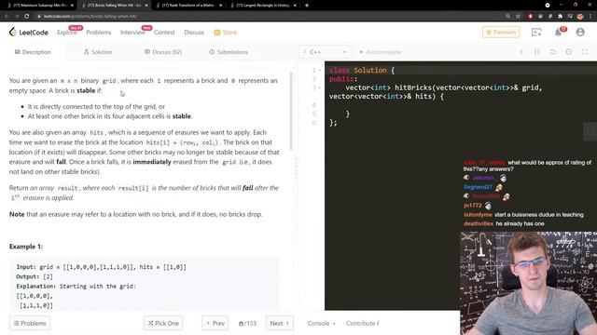The width and height of the screenshot is (597, 335).
Task: Open Problems in the navigation bar
Action: (x=99, y=33)
